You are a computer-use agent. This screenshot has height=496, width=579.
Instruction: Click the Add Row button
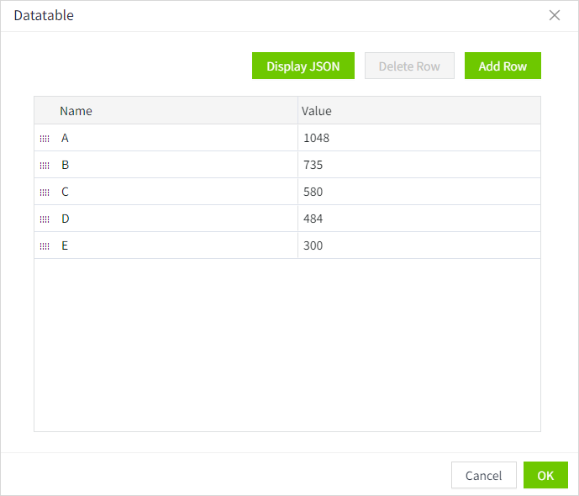[x=503, y=66]
